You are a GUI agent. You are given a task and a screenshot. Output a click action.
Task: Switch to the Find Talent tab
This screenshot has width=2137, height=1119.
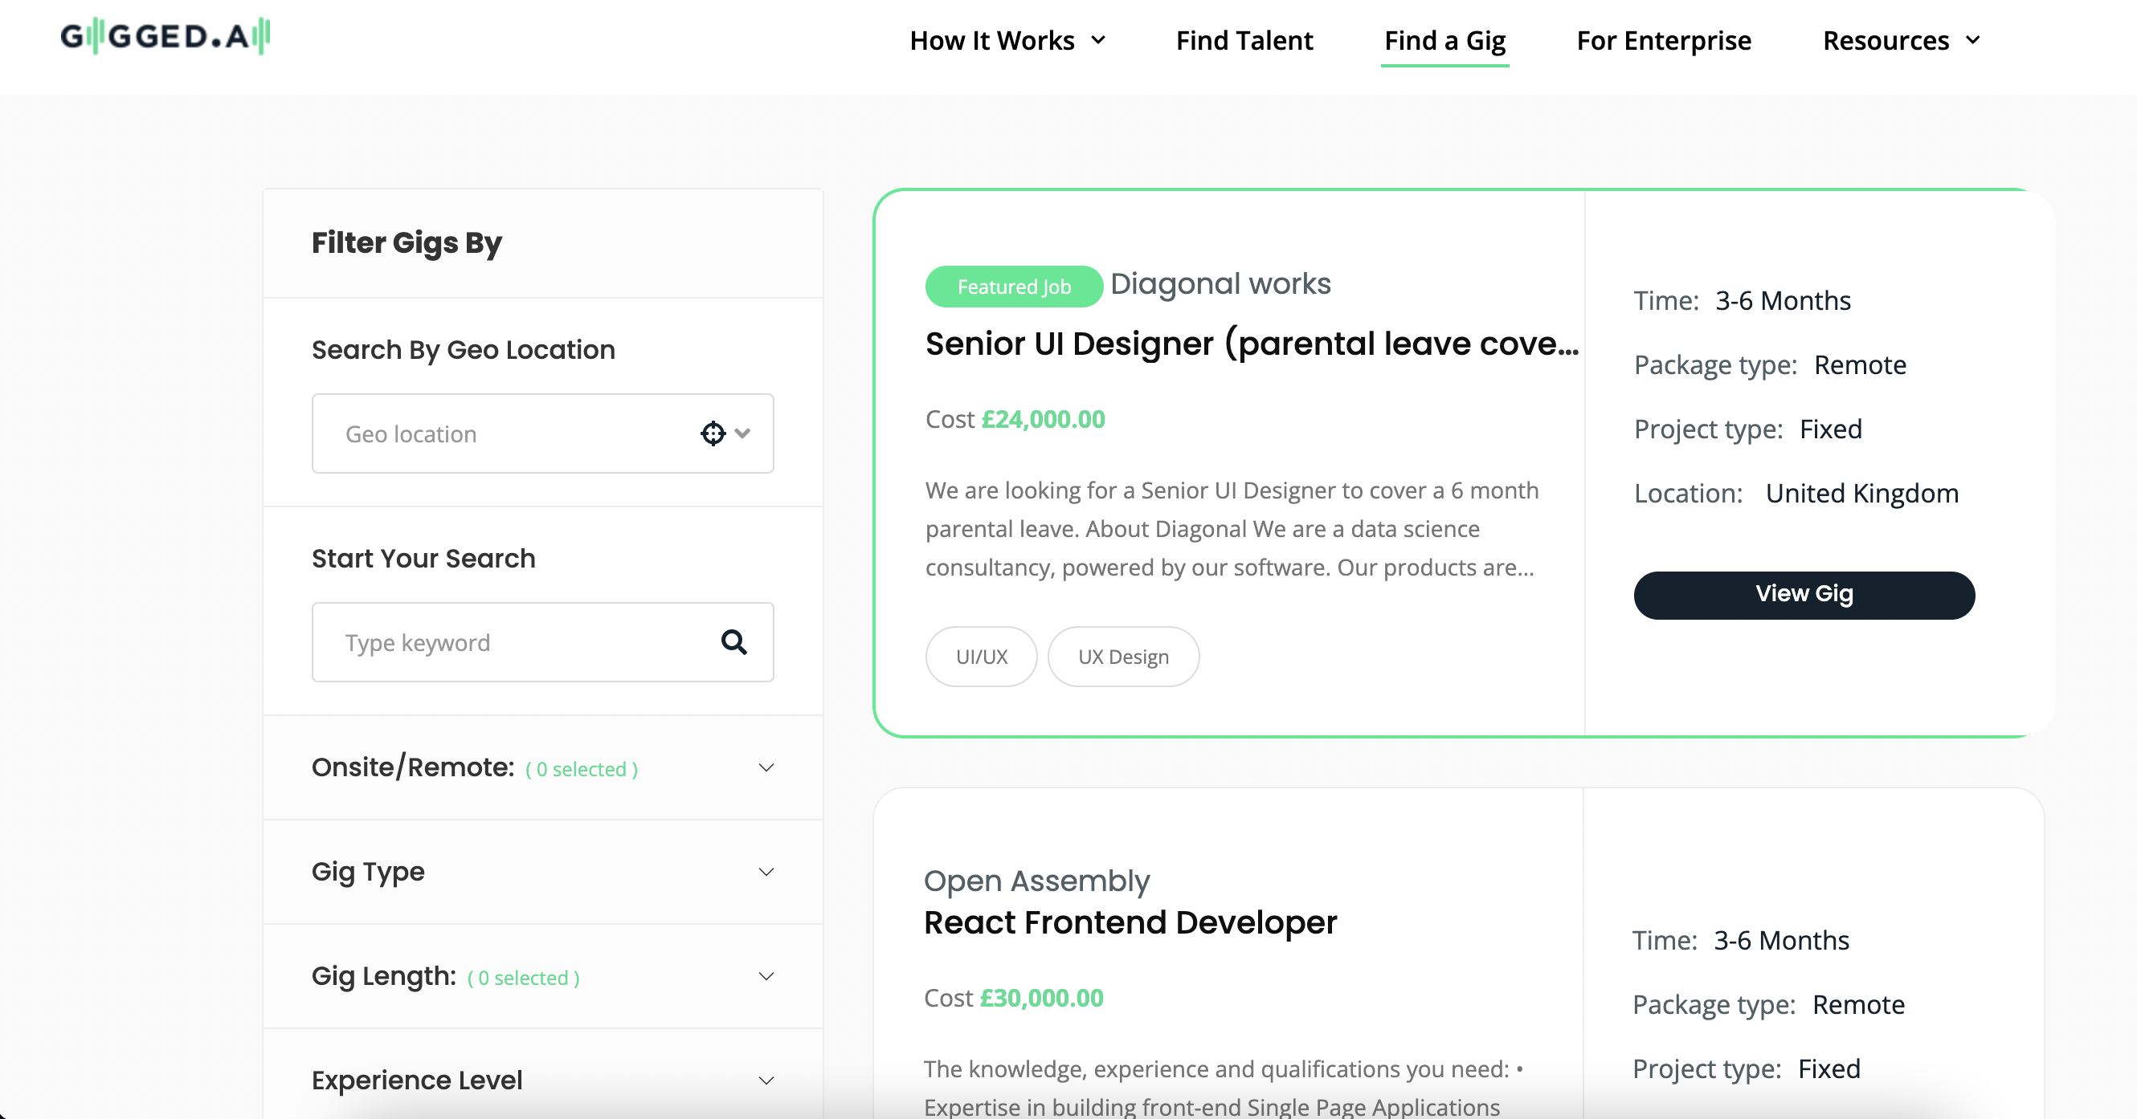pyautogui.click(x=1244, y=40)
